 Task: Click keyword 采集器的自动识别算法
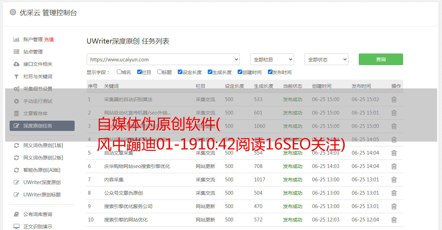(x=128, y=99)
